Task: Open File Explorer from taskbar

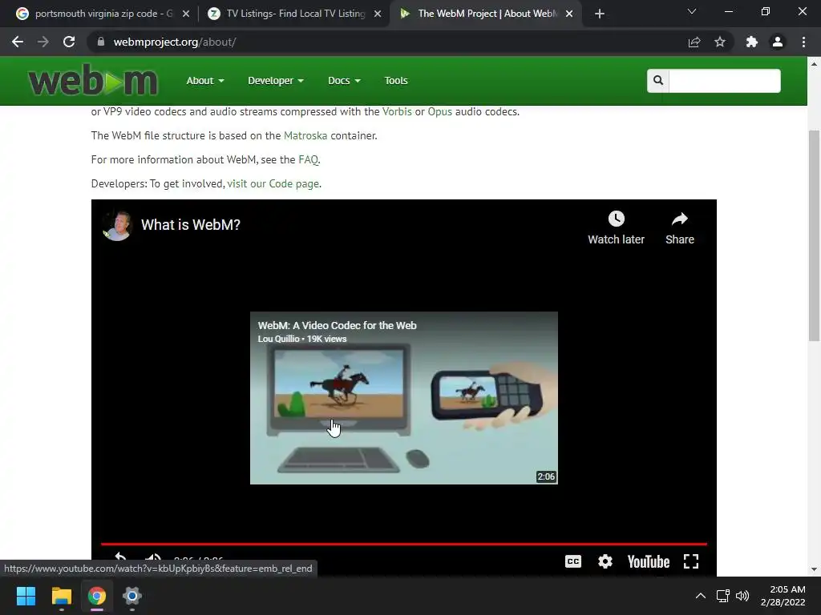Action: (61, 596)
